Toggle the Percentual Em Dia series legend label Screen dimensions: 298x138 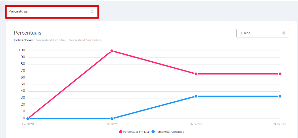(136, 132)
